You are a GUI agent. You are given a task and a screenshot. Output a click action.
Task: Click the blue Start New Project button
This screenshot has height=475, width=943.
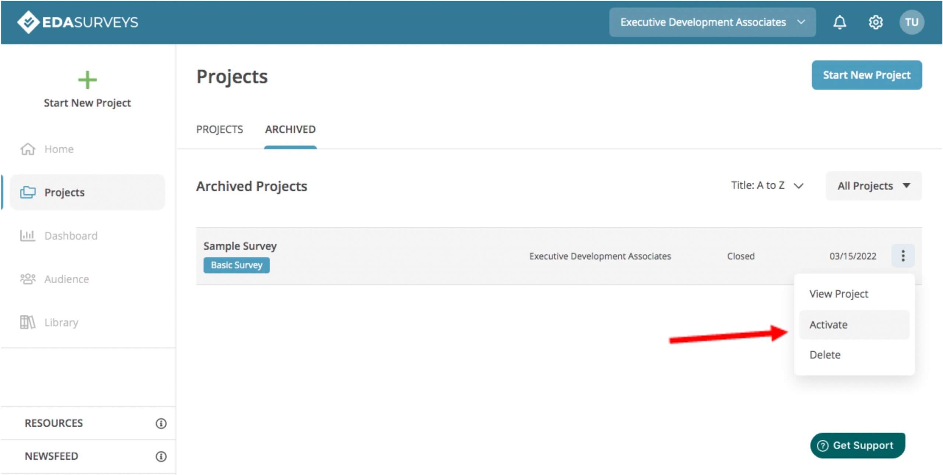[x=867, y=75]
